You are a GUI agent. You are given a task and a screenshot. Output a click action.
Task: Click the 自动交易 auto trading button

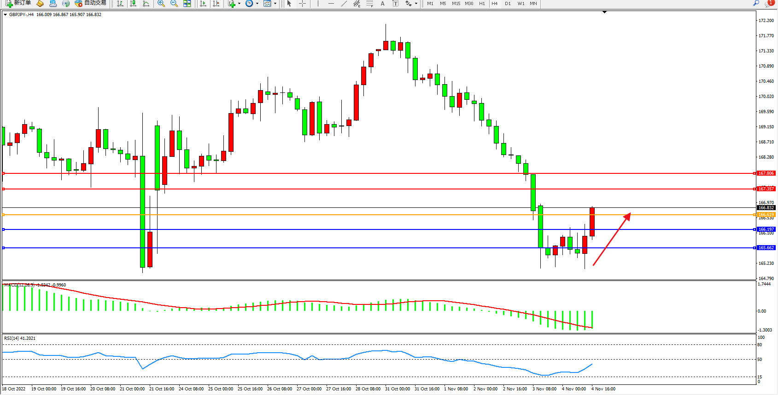(x=91, y=3)
